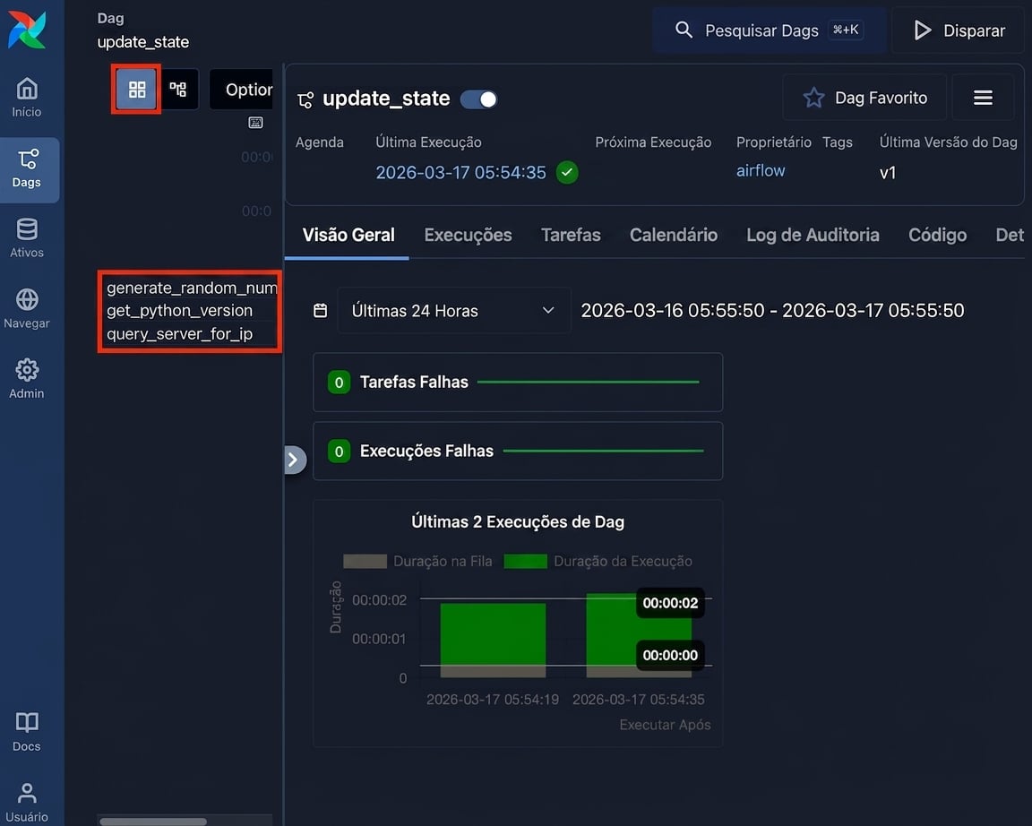Go to Início home page

pos(27,98)
